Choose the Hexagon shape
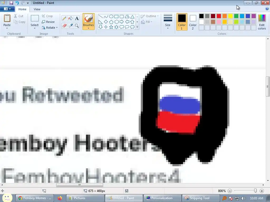Viewport: 270px width, 202px height. tap(117, 22)
